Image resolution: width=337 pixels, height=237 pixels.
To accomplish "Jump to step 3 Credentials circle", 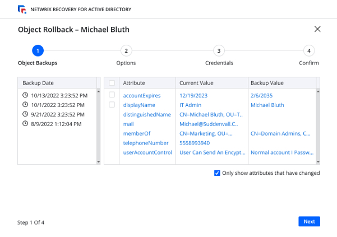I will click(x=219, y=51).
